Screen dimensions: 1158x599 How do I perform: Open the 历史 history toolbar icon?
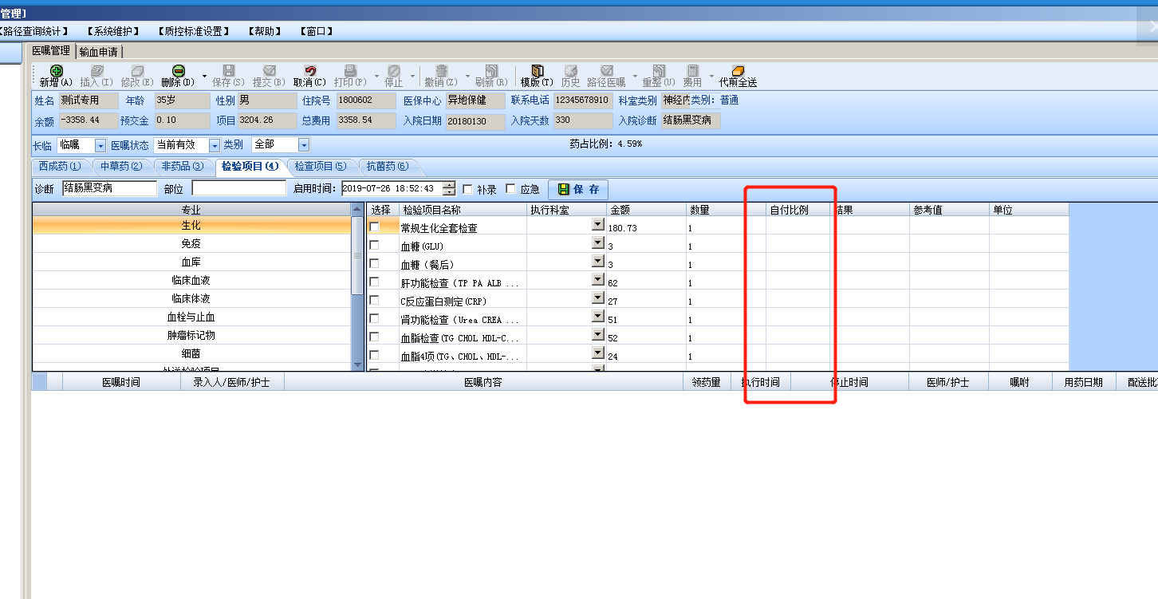point(570,71)
